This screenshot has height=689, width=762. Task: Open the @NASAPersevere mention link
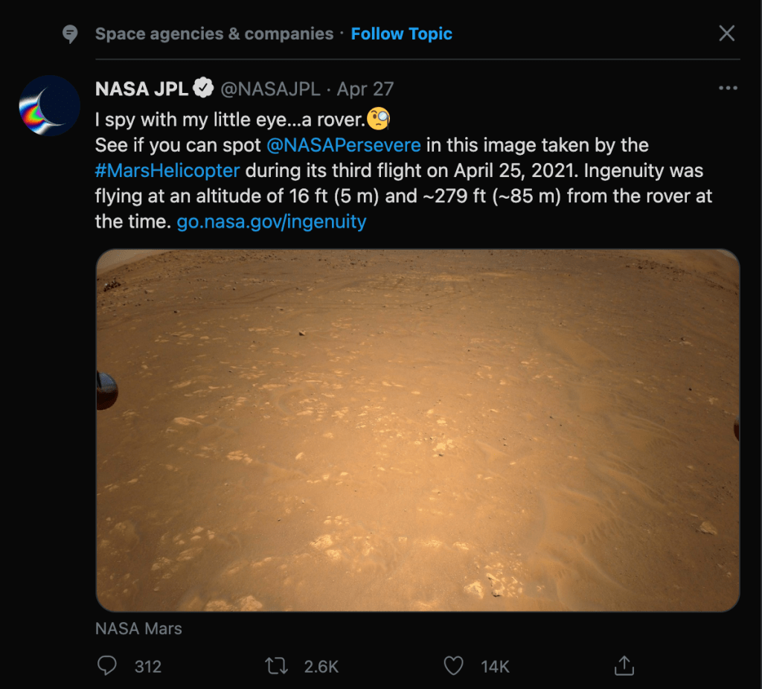pyautogui.click(x=343, y=144)
